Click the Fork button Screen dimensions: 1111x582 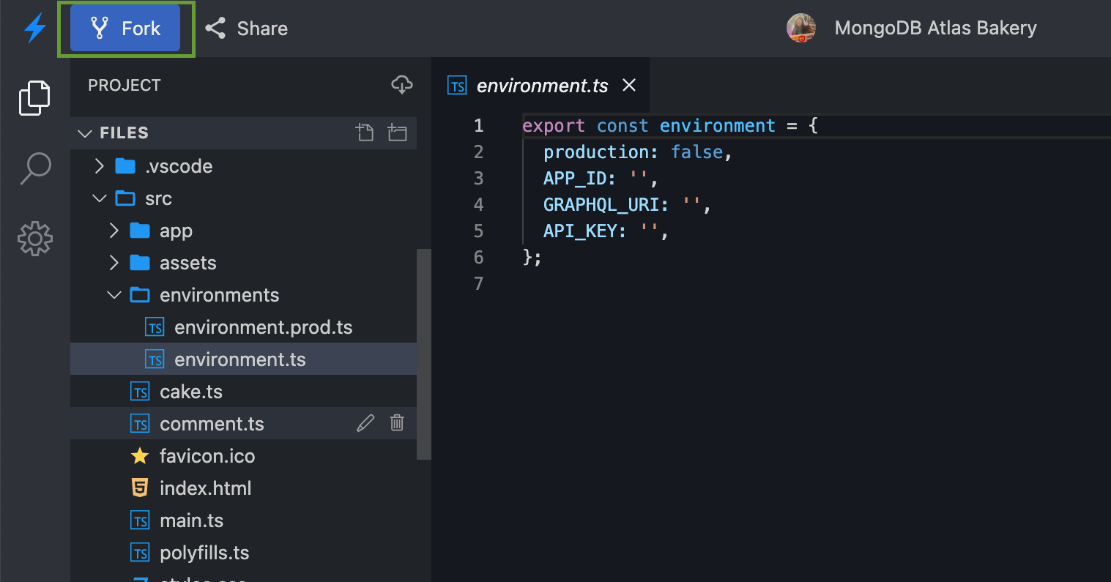point(125,28)
